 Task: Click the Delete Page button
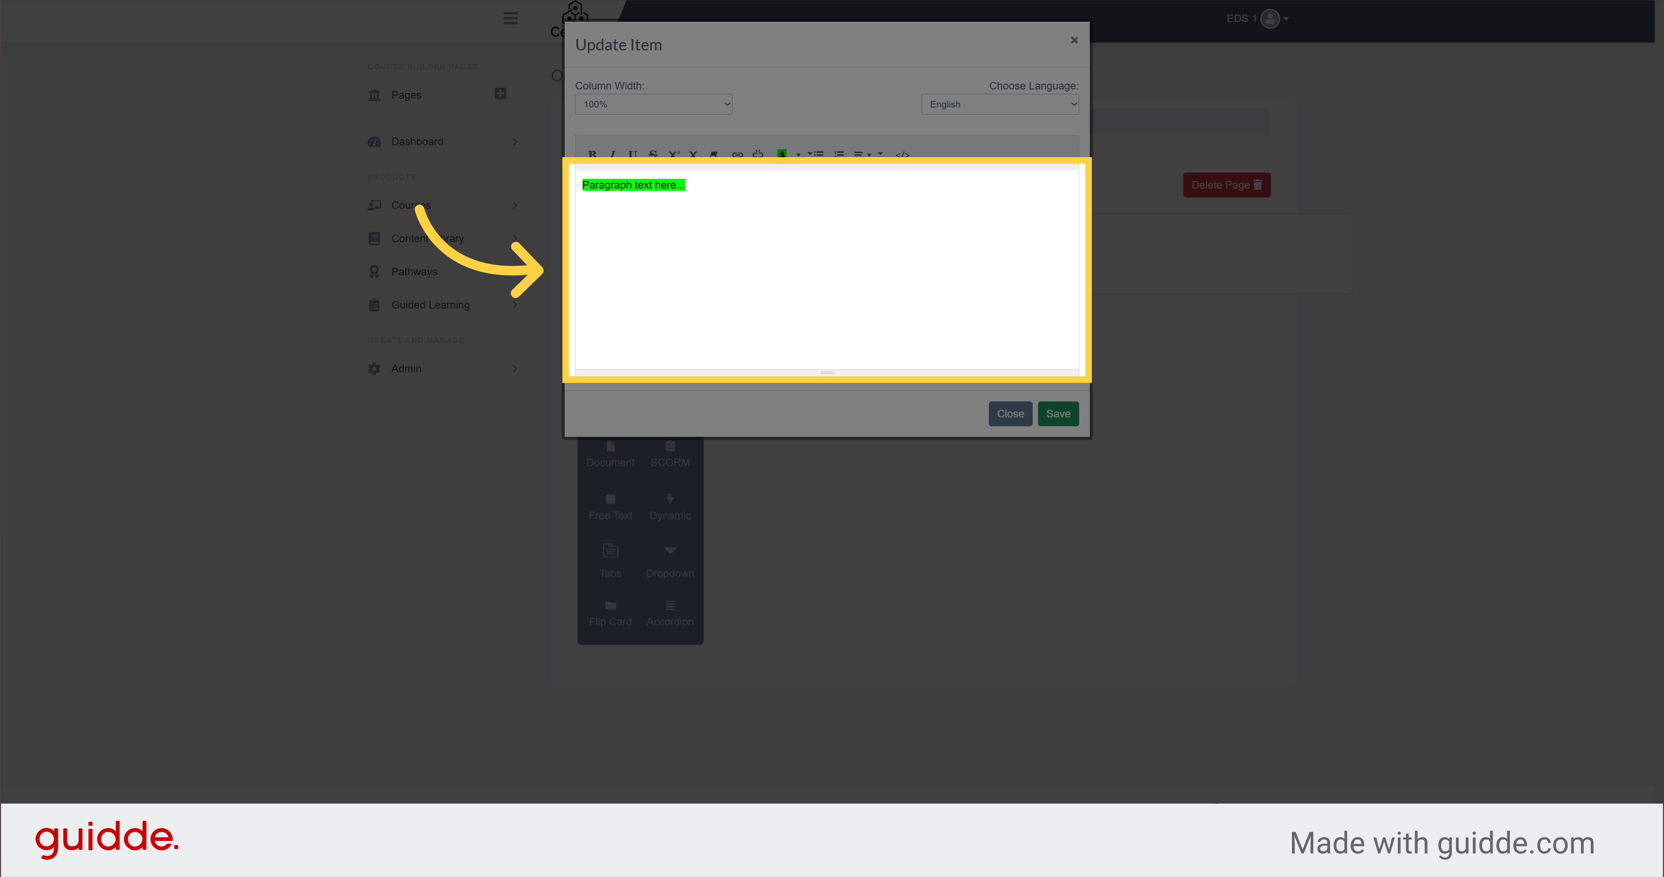[1225, 184]
